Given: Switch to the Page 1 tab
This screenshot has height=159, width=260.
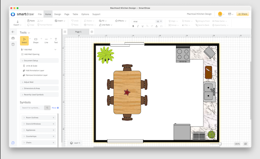Looking at the screenshot, I should coord(78,32).
